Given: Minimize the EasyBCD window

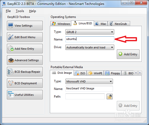Looking at the screenshot, I should [125, 3].
